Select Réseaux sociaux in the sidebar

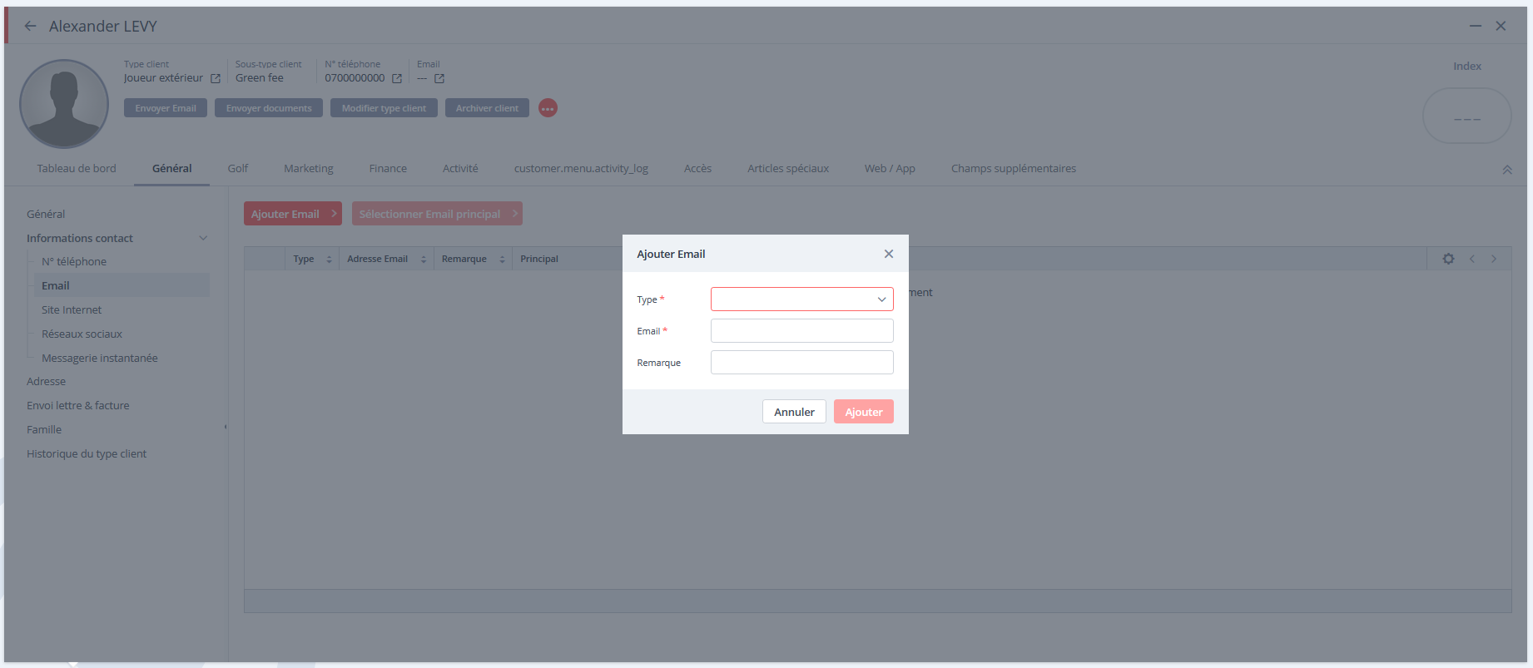(82, 334)
